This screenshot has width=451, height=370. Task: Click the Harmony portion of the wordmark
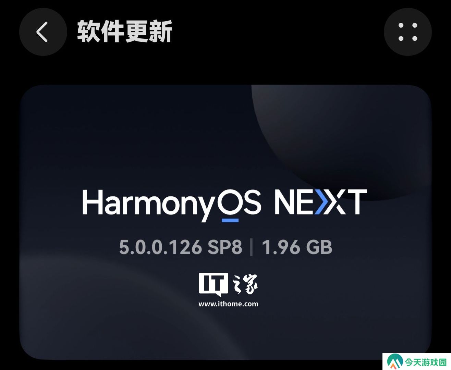click(x=150, y=206)
